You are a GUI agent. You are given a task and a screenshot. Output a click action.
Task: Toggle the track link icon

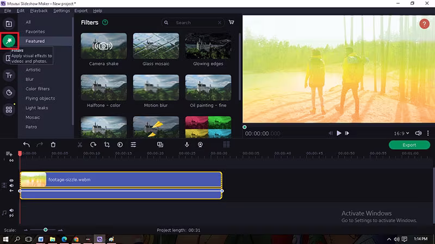click(11, 160)
